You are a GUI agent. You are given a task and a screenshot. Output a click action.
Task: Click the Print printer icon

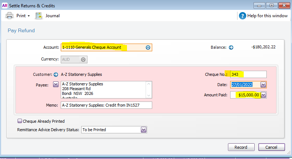tap(10, 16)
